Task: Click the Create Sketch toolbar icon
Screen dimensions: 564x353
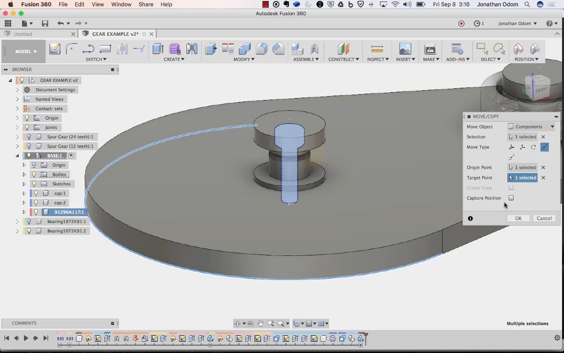Action: (x=55, y=49)
